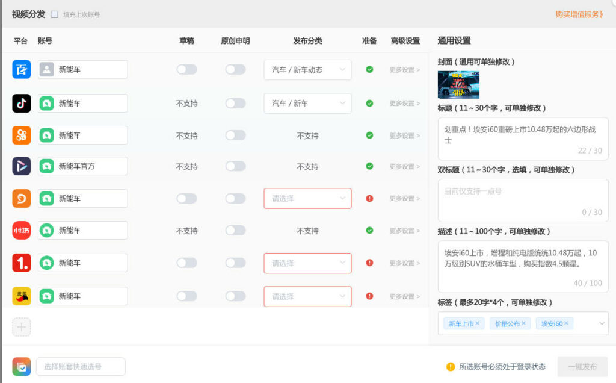Remove the 新车上市 tag

coord(478,323)
